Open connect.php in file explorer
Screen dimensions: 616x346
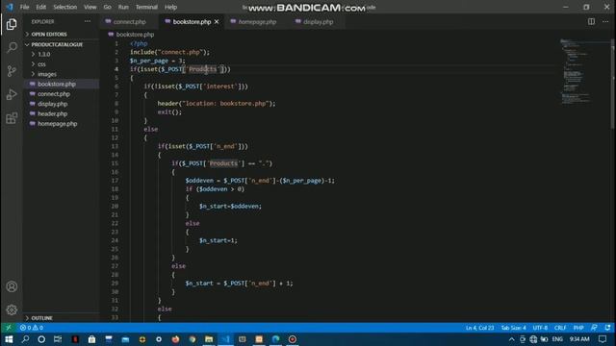[x=54, y=94]
